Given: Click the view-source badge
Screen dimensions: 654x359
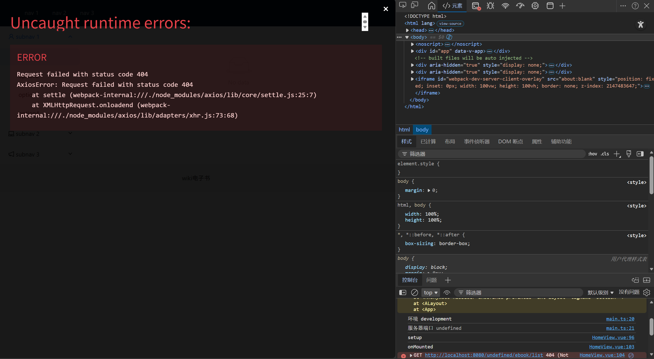Looking at the screenshot, I should (x=450, y=24).
